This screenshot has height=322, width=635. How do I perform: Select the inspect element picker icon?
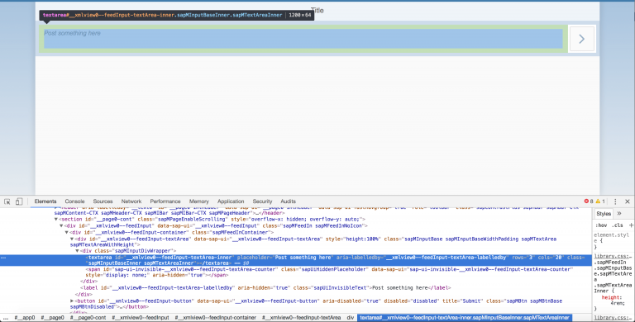tap(7, 201)
